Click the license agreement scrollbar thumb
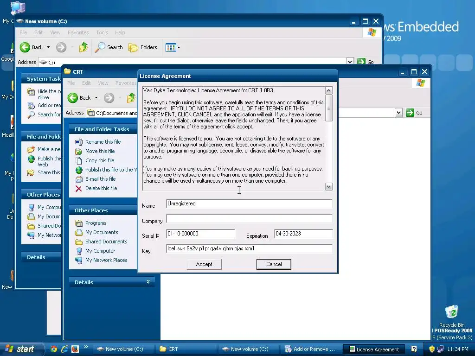Viewport: 475px width, 356px height. [x=329, y=108]
